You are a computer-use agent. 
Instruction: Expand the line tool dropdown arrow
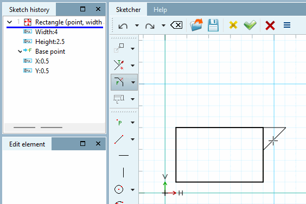133,139
